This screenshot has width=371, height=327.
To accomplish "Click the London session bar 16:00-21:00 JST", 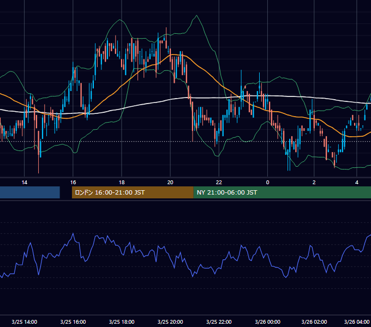I will click(133, 192).
